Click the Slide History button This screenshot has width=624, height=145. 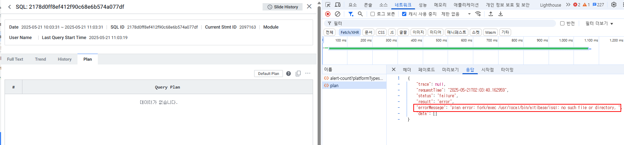pyautogui.click(x=283, y=7)
